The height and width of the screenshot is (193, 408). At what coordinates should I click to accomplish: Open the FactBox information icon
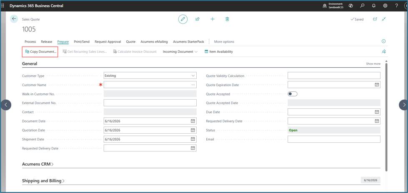(x=383, y=42)
